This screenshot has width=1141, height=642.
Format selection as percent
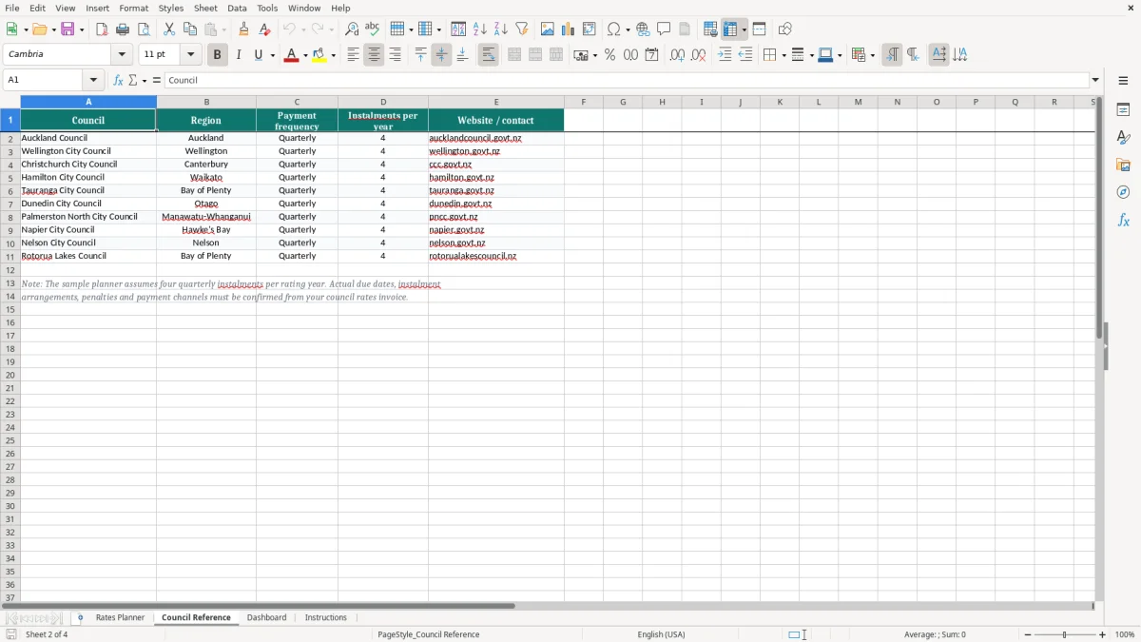pos(609,55)
